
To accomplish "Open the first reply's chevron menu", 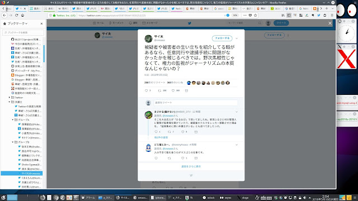I will (x=237, y=112).
